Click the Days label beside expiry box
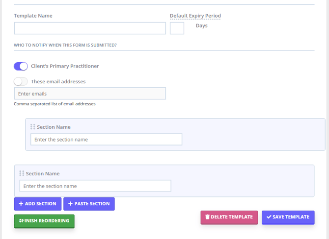 [201, 25]
